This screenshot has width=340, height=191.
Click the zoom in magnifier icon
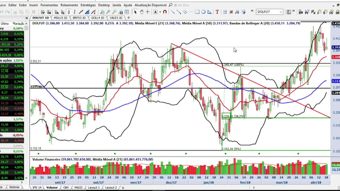(108, 12)
